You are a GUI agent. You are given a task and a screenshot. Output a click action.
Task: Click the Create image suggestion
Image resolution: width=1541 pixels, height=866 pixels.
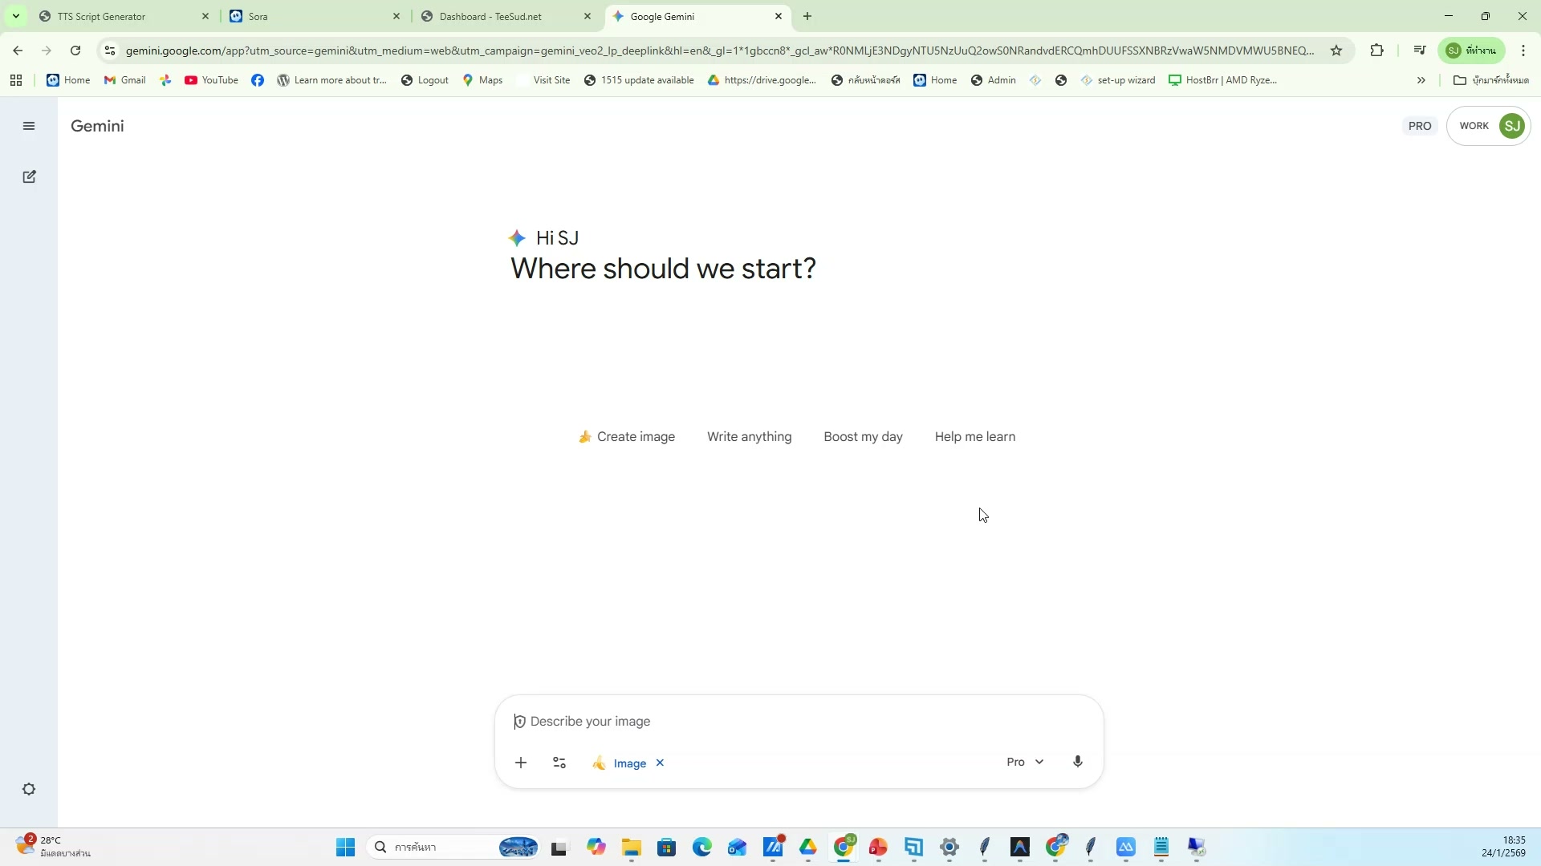tap(627, 436)
